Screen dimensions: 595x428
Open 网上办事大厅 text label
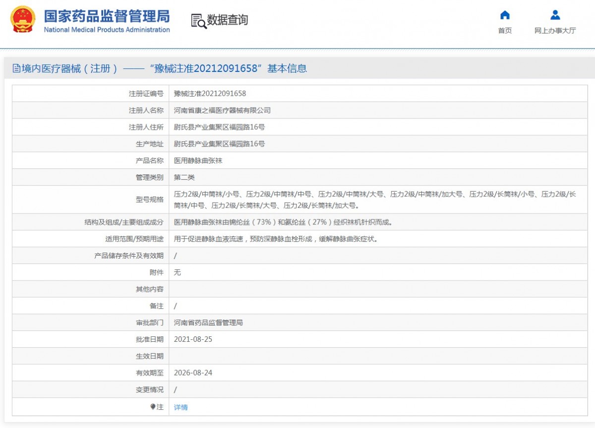point(555,31)
